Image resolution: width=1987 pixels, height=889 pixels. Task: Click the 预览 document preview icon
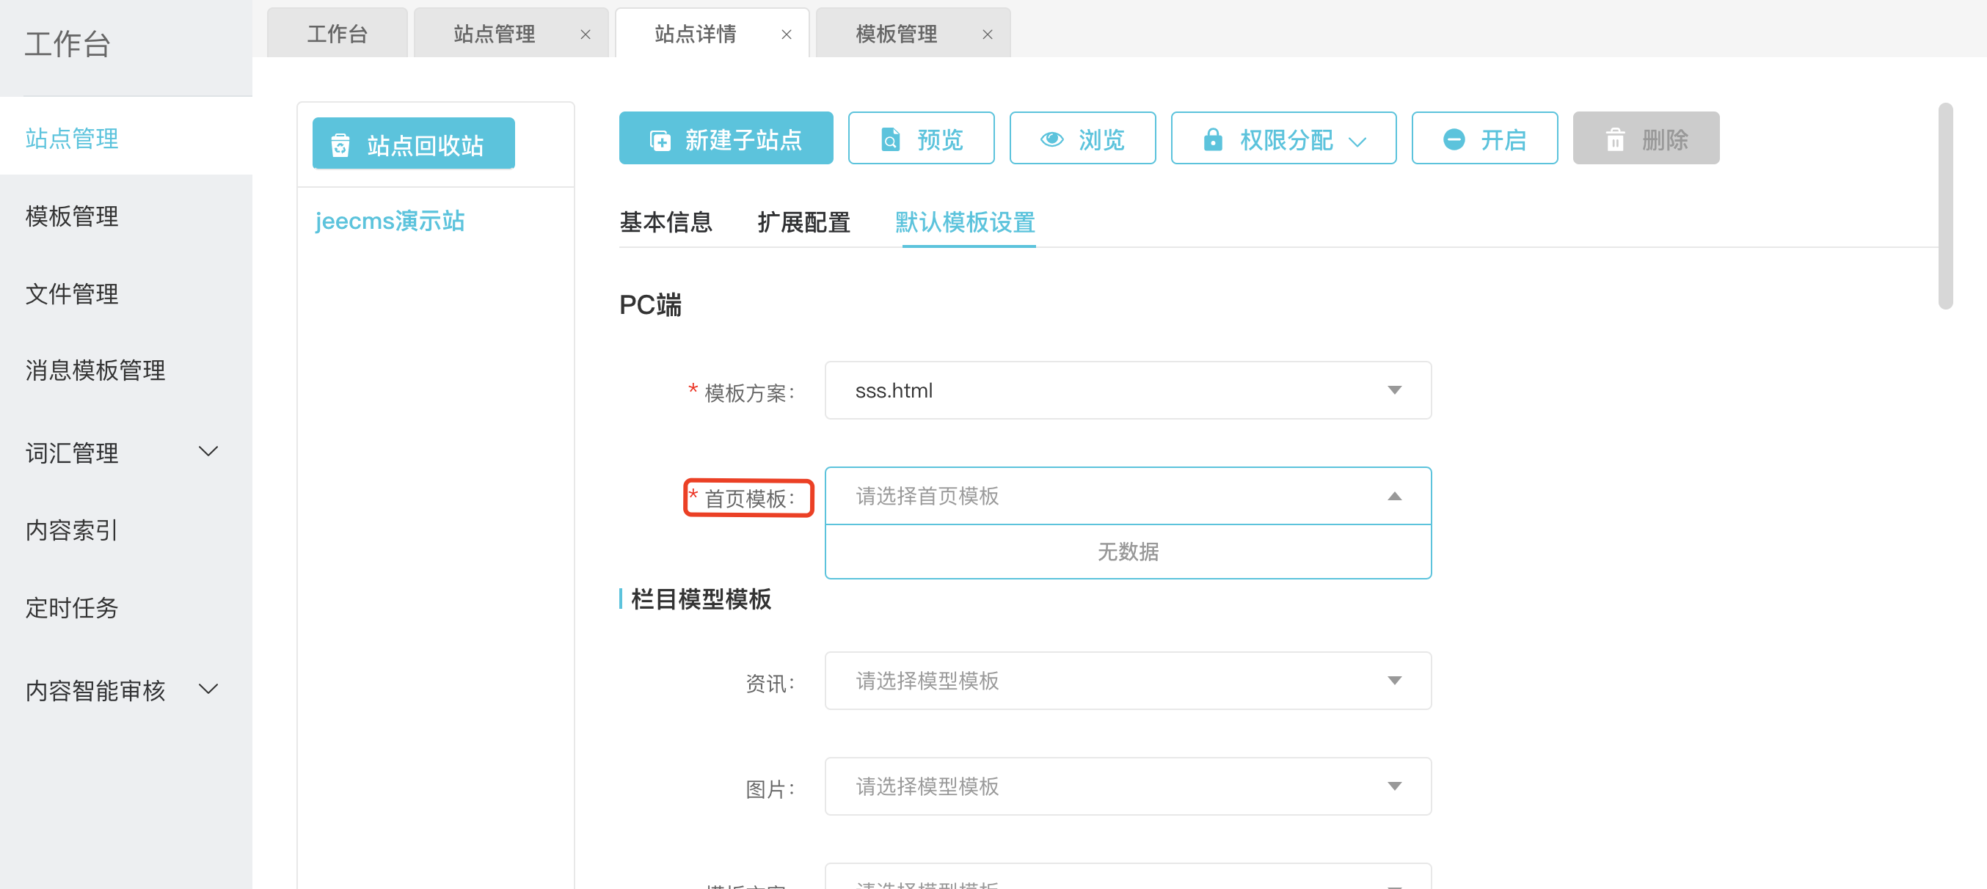pos(890,139)
